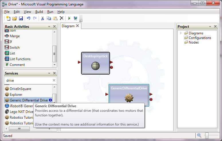Screen dimensions: 222x141
Task: Click the services search field containing 'drive'
Action: [28, 80]
